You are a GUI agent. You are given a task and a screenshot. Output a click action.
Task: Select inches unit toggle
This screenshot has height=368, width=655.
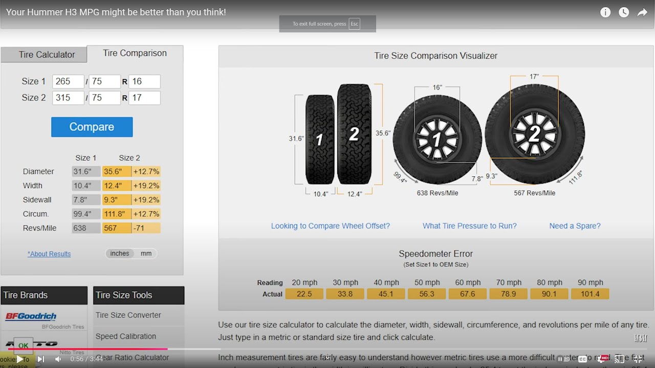point(120,254)
